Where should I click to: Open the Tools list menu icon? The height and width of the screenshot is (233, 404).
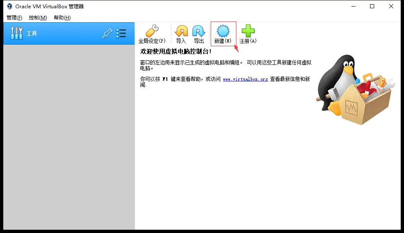click(x=121, y=33)
